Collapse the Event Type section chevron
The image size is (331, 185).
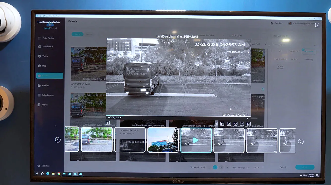tap(315, 45)
